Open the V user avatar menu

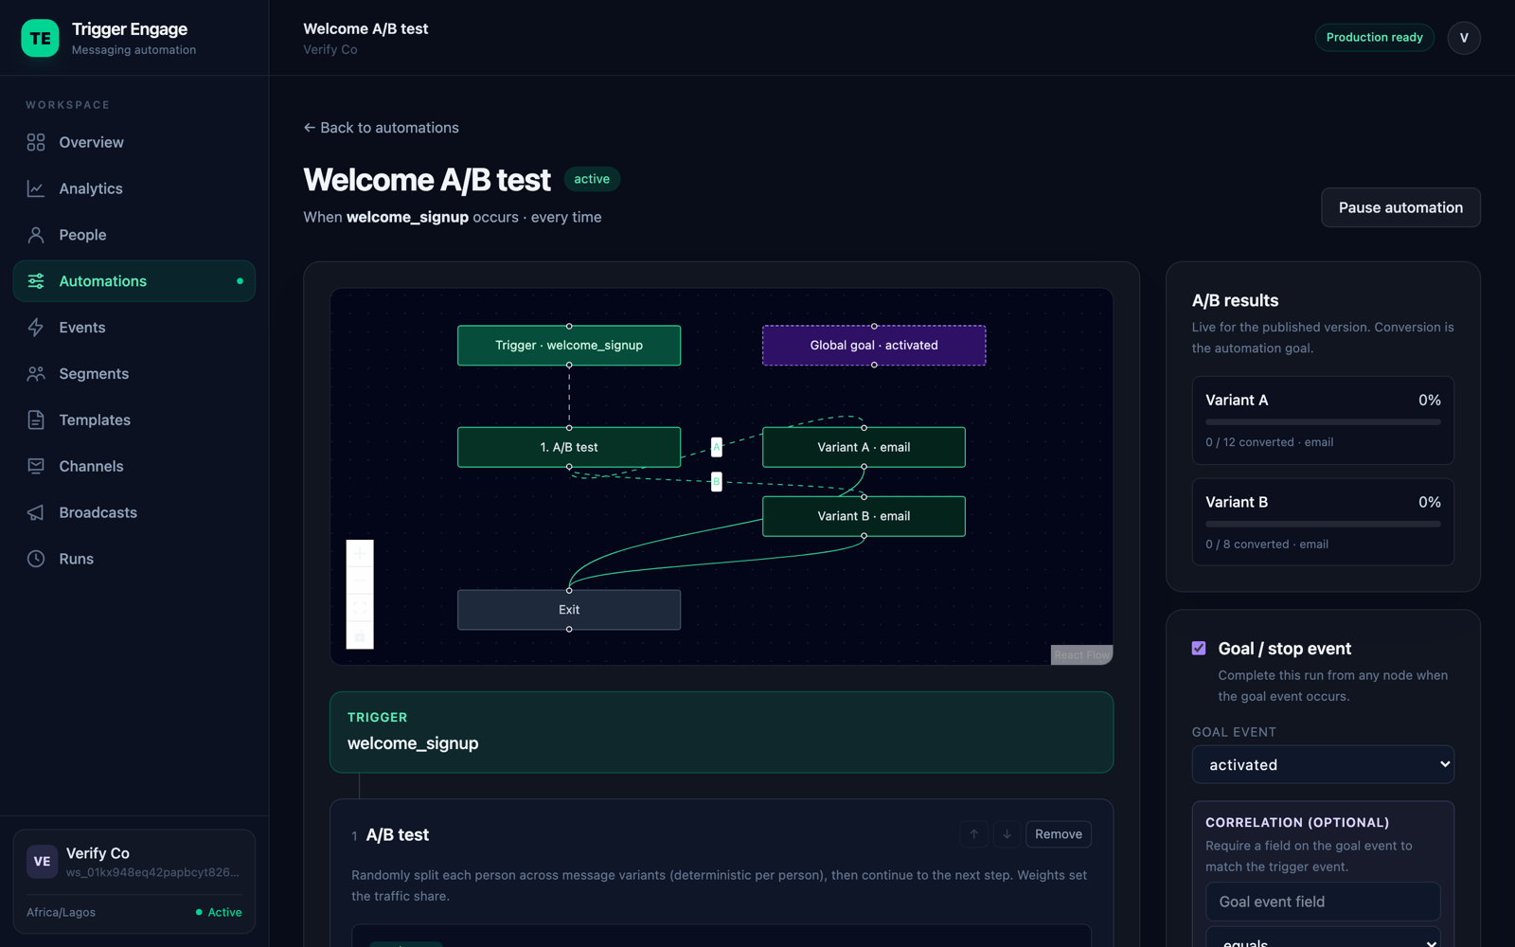click(x=1464, y=38)
